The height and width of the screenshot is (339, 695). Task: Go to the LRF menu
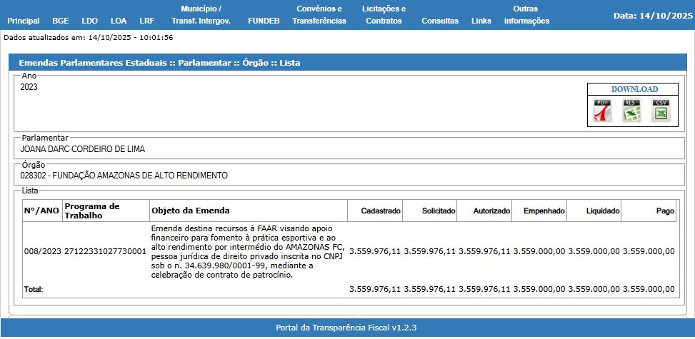click(x=146, y=21)
